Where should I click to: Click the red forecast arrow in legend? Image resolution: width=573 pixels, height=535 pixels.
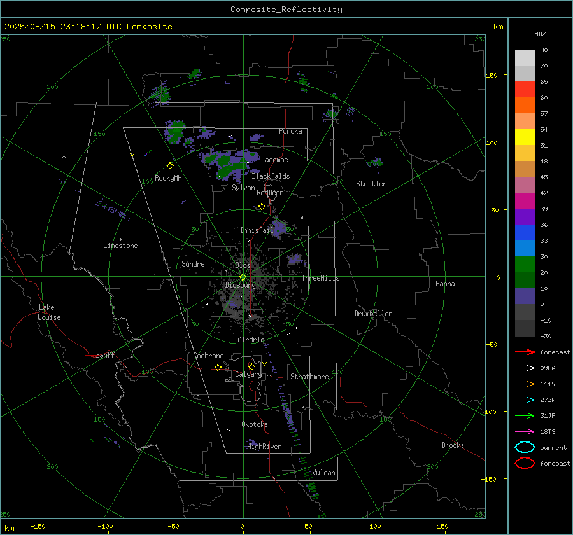525,352
